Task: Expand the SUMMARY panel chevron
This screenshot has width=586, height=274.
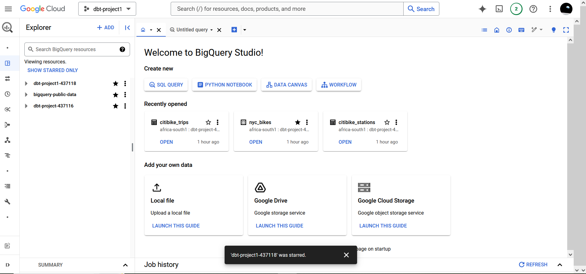Action: point(125,265)
